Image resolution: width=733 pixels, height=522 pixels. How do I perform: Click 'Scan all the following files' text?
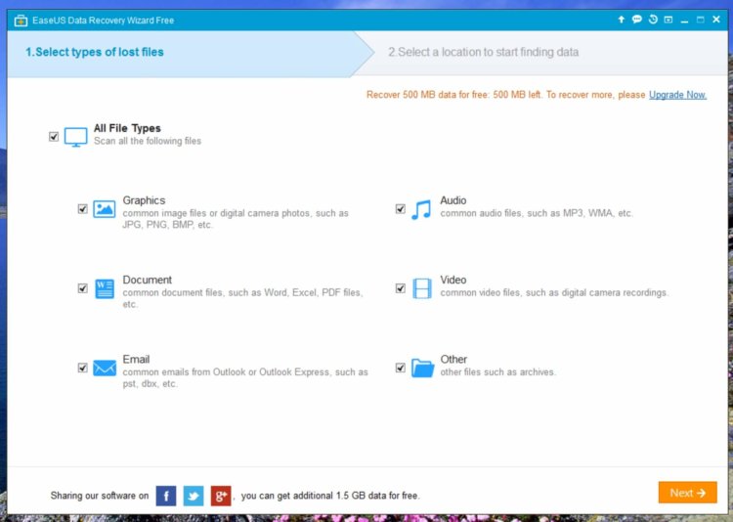(148, 142)
